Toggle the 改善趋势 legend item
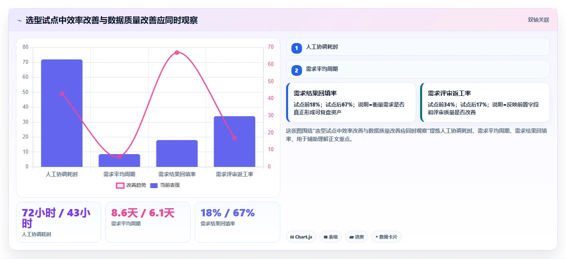The height and width of the screenshot is (259, 566). [x=131, y=185]
